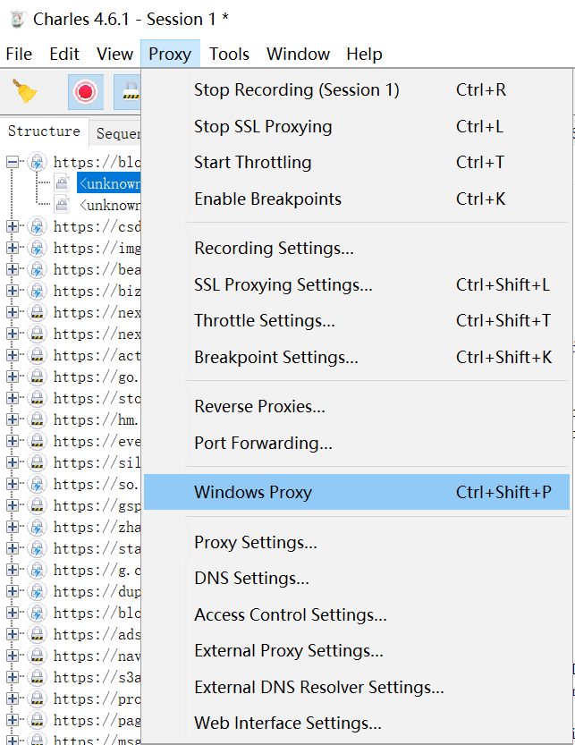Screen dimensions: 575x745
Task: Open the File menu
Action: pyautogui.click(x=19, y=55)
